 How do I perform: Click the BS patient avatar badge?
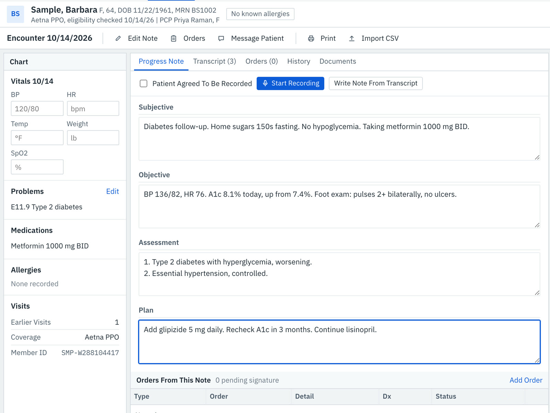15,14
